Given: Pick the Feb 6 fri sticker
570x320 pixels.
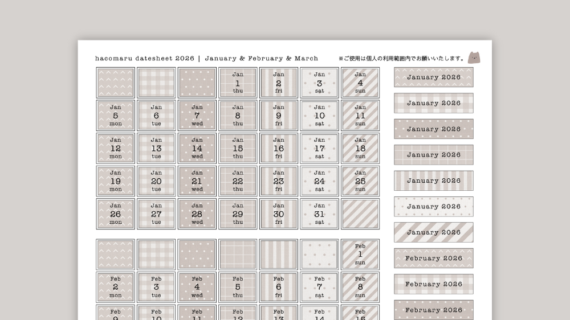Looking at the screenshot, I should click(x=279, y=287).
